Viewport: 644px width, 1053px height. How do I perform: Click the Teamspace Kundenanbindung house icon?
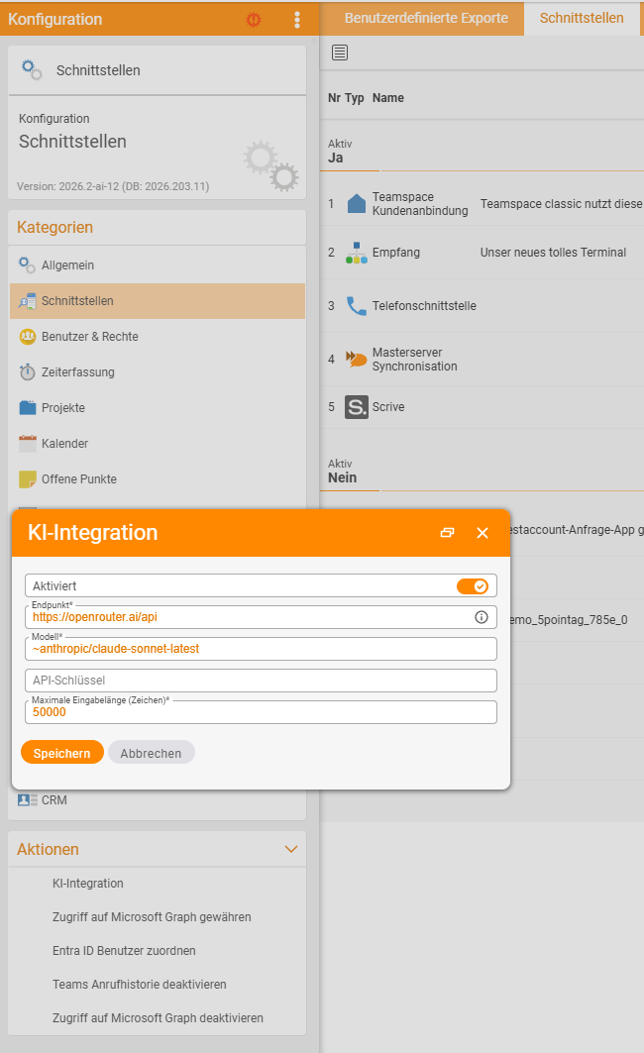coord(357,203)
